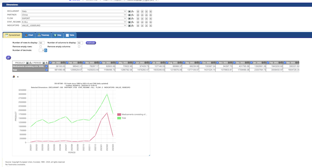Open the selection icon next to the PARTNER dropdown
The width and height of the screenshot is (312, 167).
click(129, 15)
